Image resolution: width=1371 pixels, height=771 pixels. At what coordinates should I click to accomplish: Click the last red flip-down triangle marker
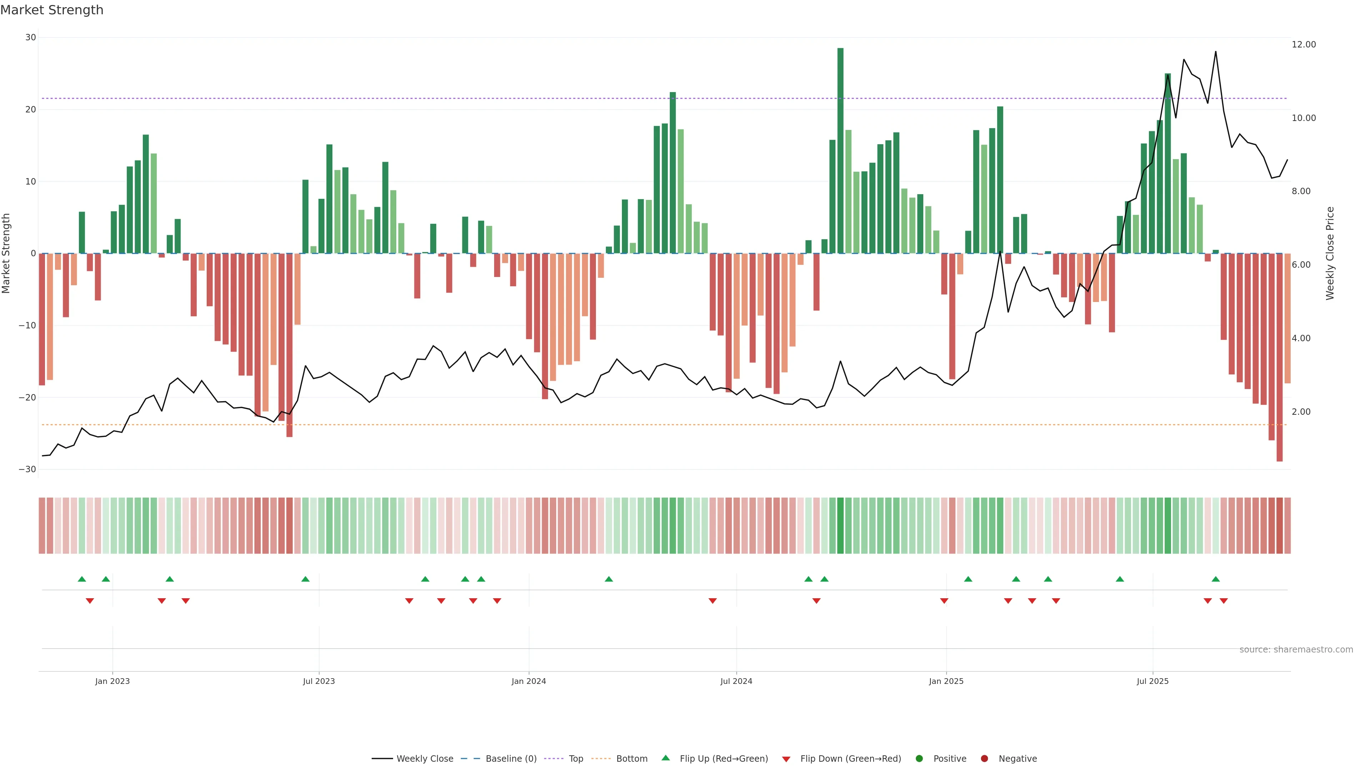click(x=1224, y=601)
